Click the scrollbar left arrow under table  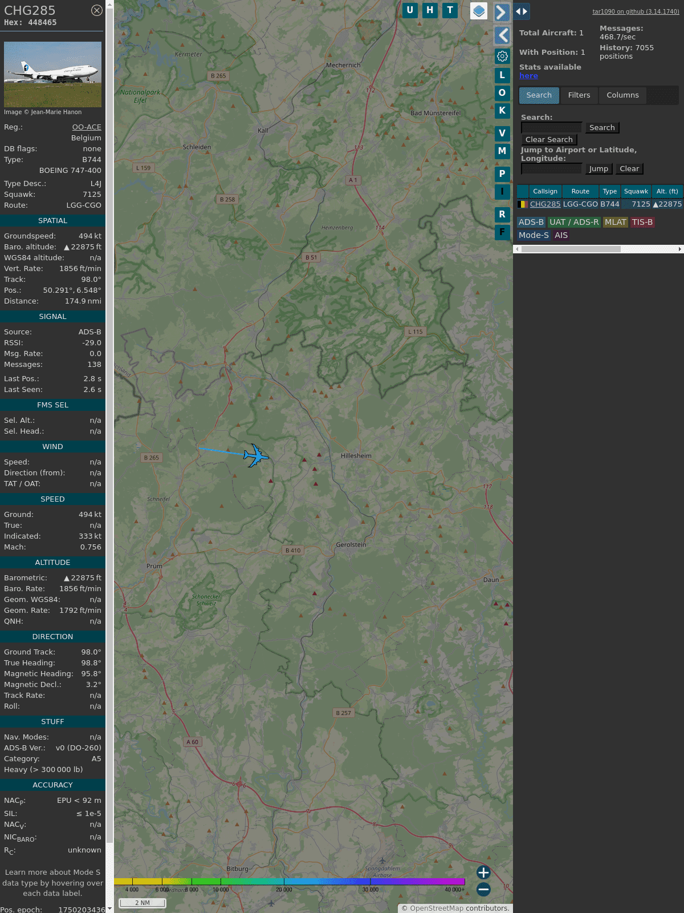tap(517, 249)
